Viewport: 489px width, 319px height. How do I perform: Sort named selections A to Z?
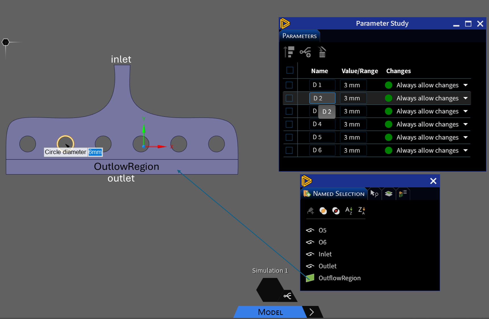(x=349, y=210)
